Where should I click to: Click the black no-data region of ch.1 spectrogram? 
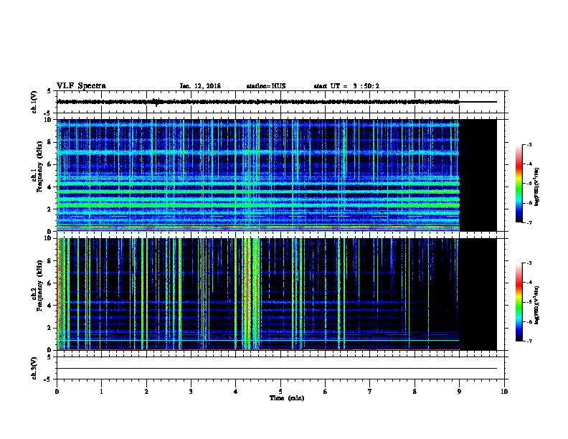(478, 175)
